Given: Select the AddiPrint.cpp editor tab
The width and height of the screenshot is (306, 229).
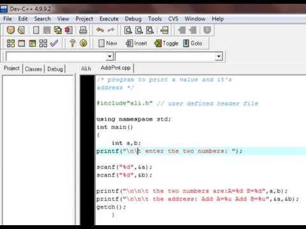Looking at the screenshot, I should click(x=115, y=68).
